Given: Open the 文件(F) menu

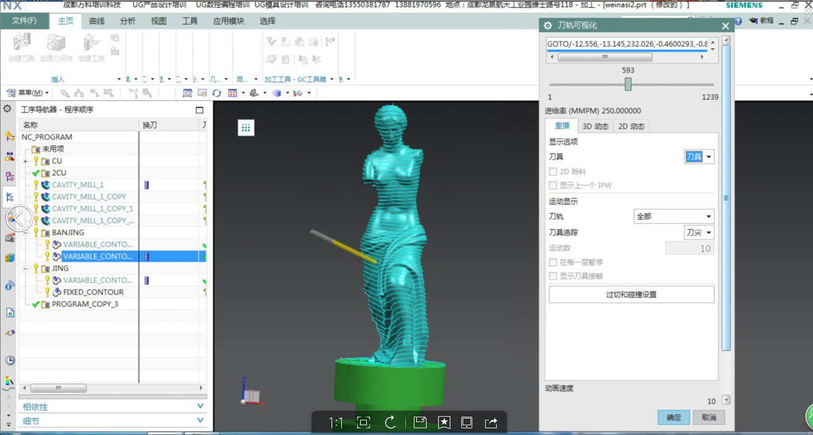Looking at the screenshot, I should pyautogui.click(x=24, y=21).
